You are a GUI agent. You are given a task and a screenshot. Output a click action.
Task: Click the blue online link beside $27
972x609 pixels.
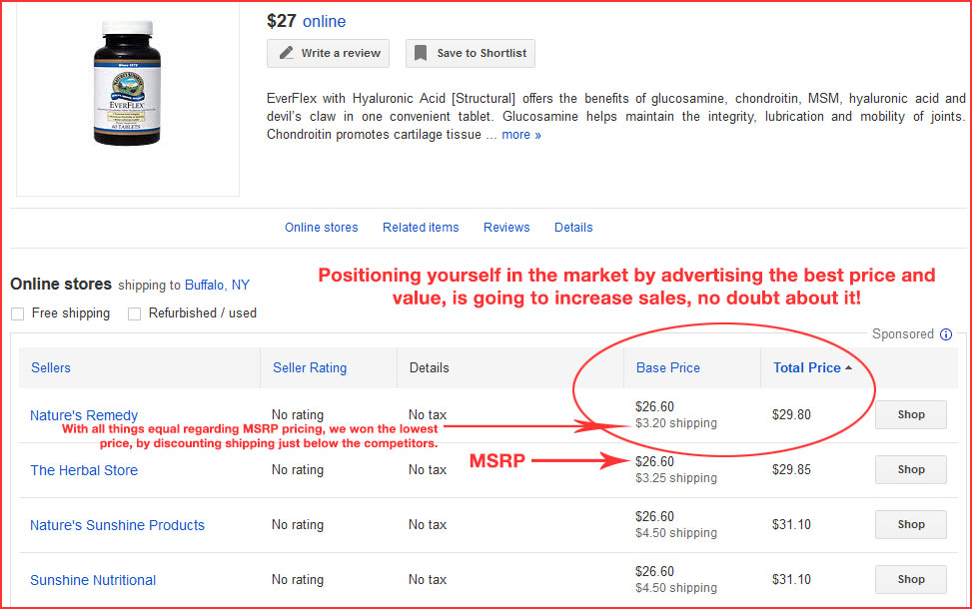[x=325, y=22]
